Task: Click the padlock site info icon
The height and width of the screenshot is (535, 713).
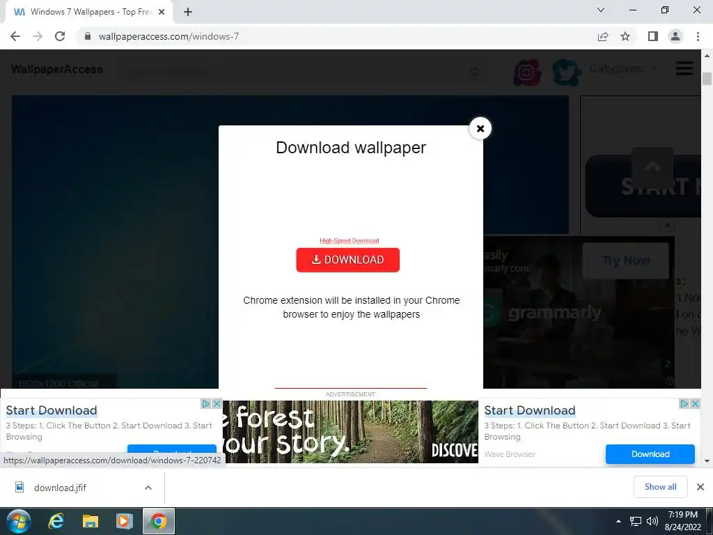Action: pyautogui.click(x=88, y=36)
